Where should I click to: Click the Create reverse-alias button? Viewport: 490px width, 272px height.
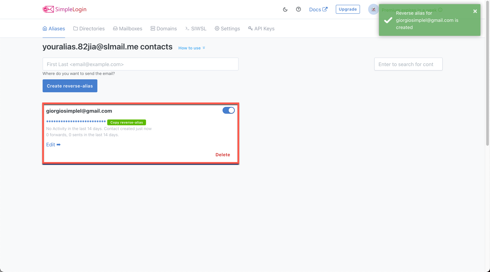click(70, 86)
